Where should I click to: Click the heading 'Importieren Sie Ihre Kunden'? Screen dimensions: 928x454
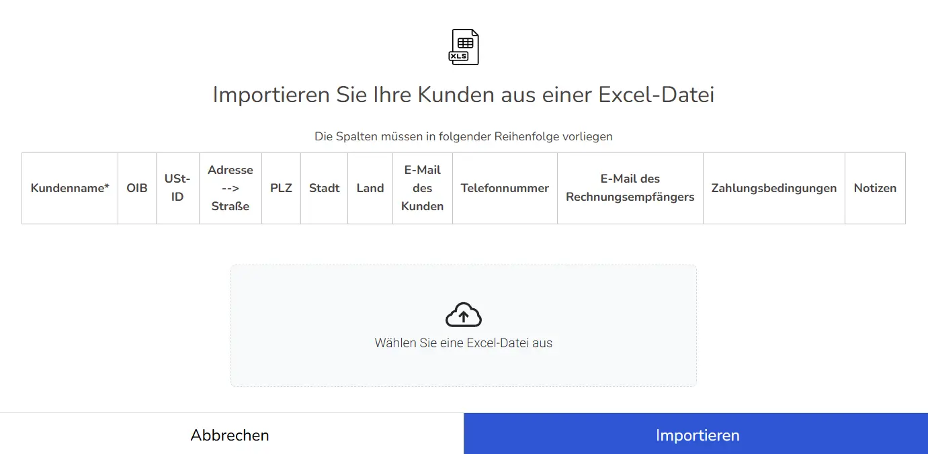[x=464, y=95]
